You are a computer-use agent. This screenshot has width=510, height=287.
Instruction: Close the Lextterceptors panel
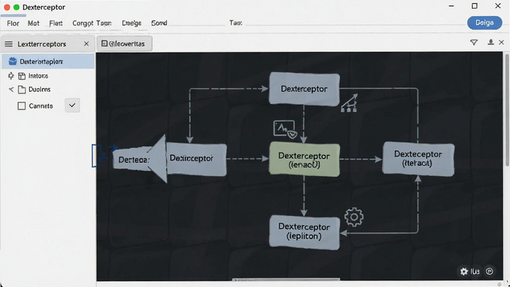[x=86, y=43]
